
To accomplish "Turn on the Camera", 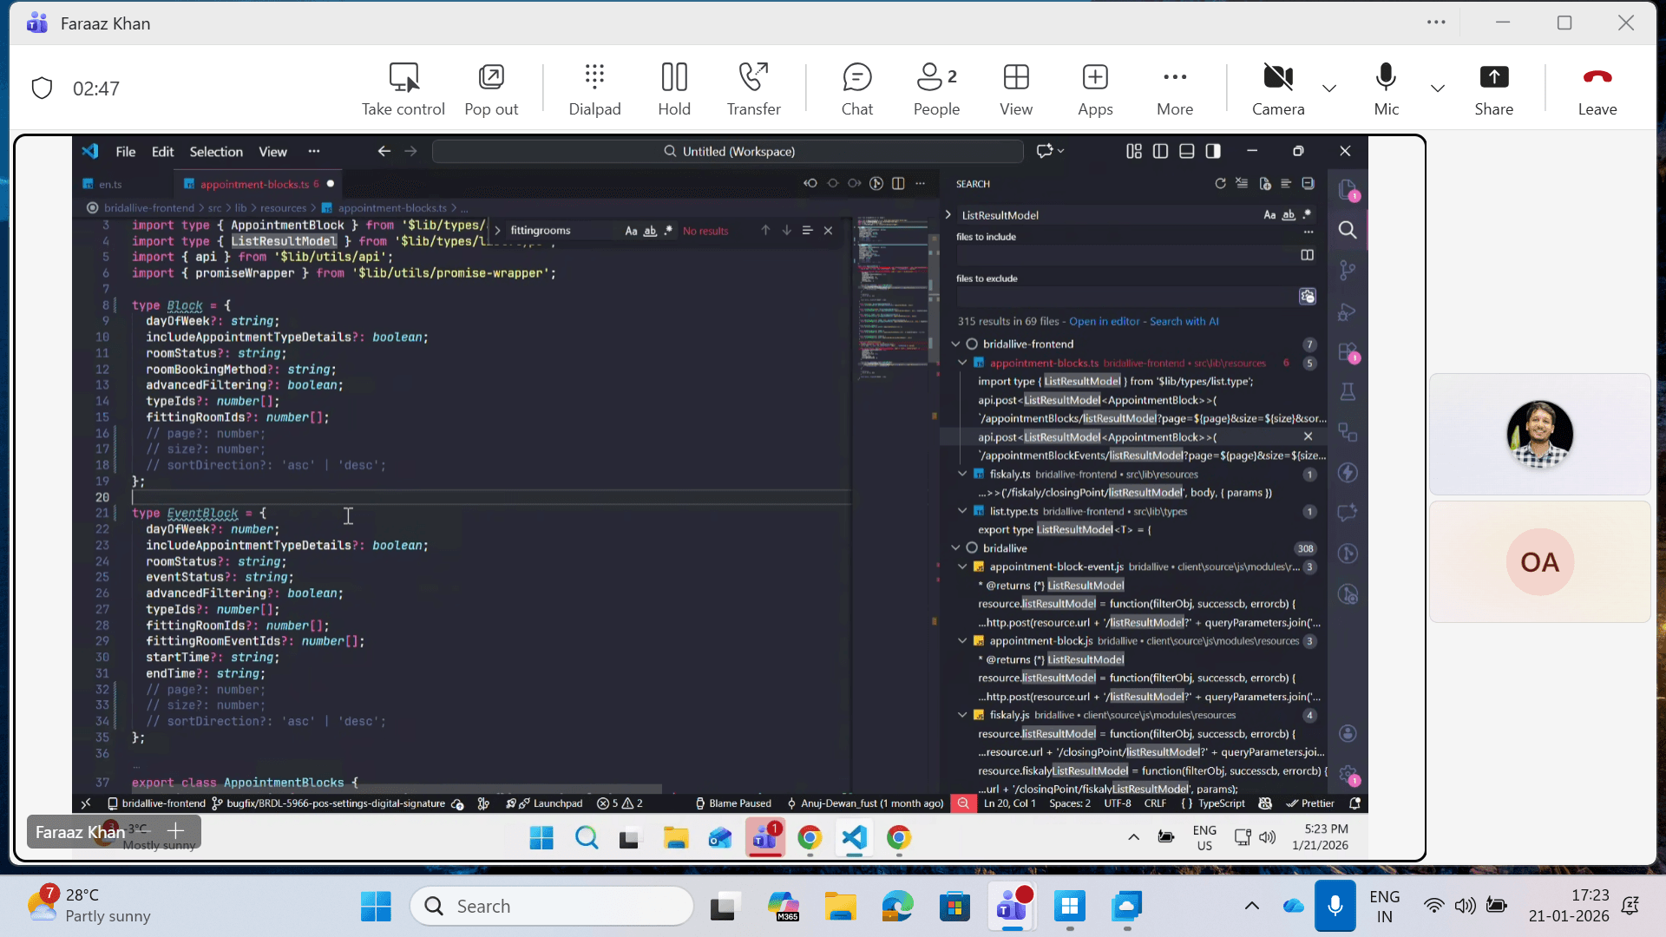I will (1278, 88).
